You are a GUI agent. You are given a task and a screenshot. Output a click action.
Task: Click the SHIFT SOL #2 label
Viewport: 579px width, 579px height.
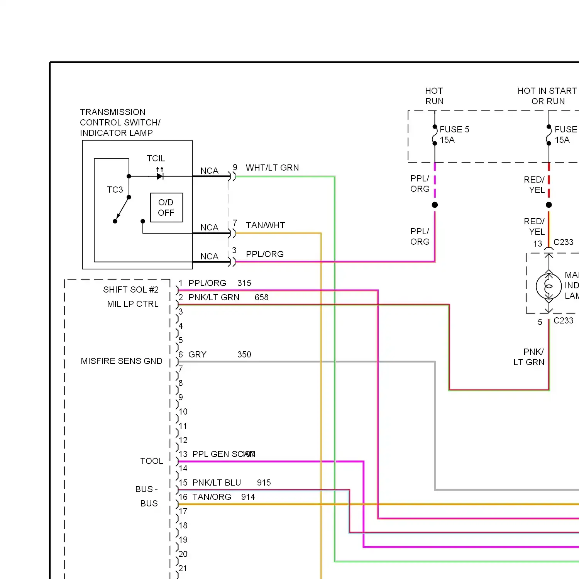pos(131,290)
